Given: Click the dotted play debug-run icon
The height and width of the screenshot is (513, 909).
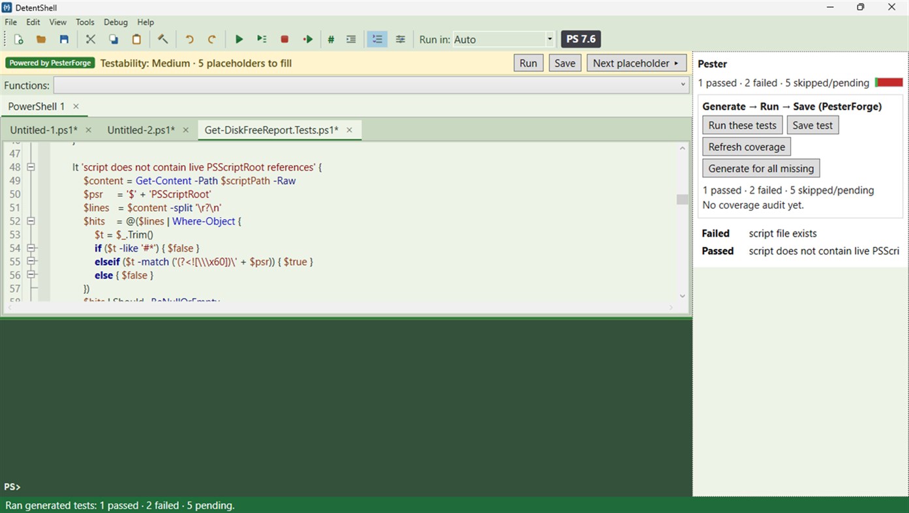Looking at the screenshot, I should pos(308,39).
